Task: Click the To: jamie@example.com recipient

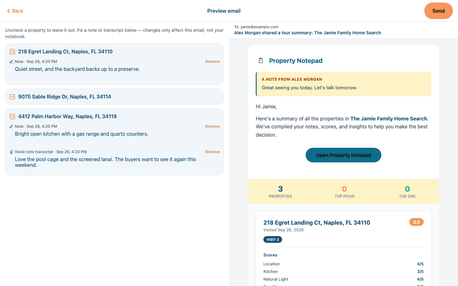Action: click(256, 27)
